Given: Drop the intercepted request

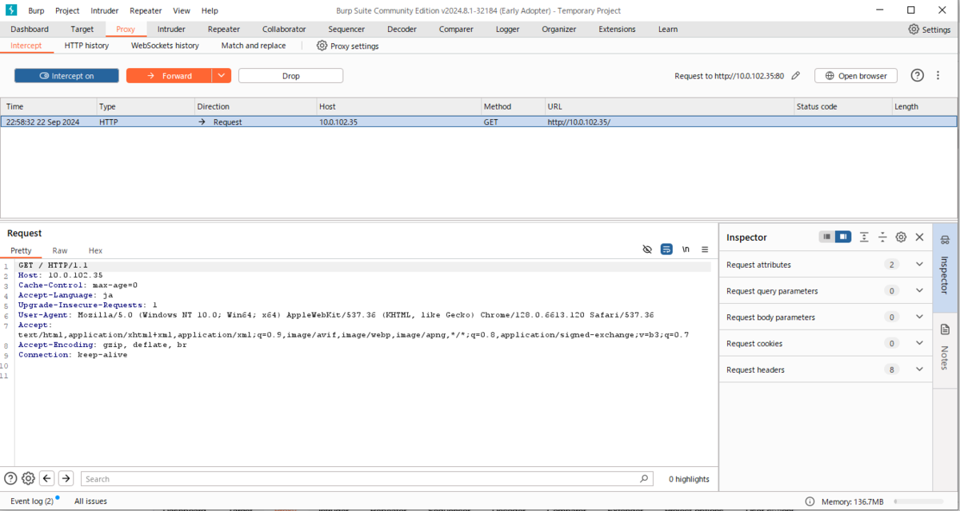Looking at the screenshot, I should [x=290, y=76].
